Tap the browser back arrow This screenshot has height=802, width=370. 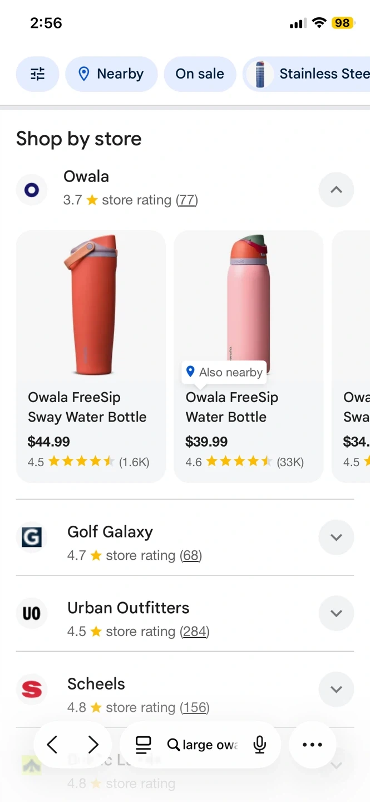52,745
